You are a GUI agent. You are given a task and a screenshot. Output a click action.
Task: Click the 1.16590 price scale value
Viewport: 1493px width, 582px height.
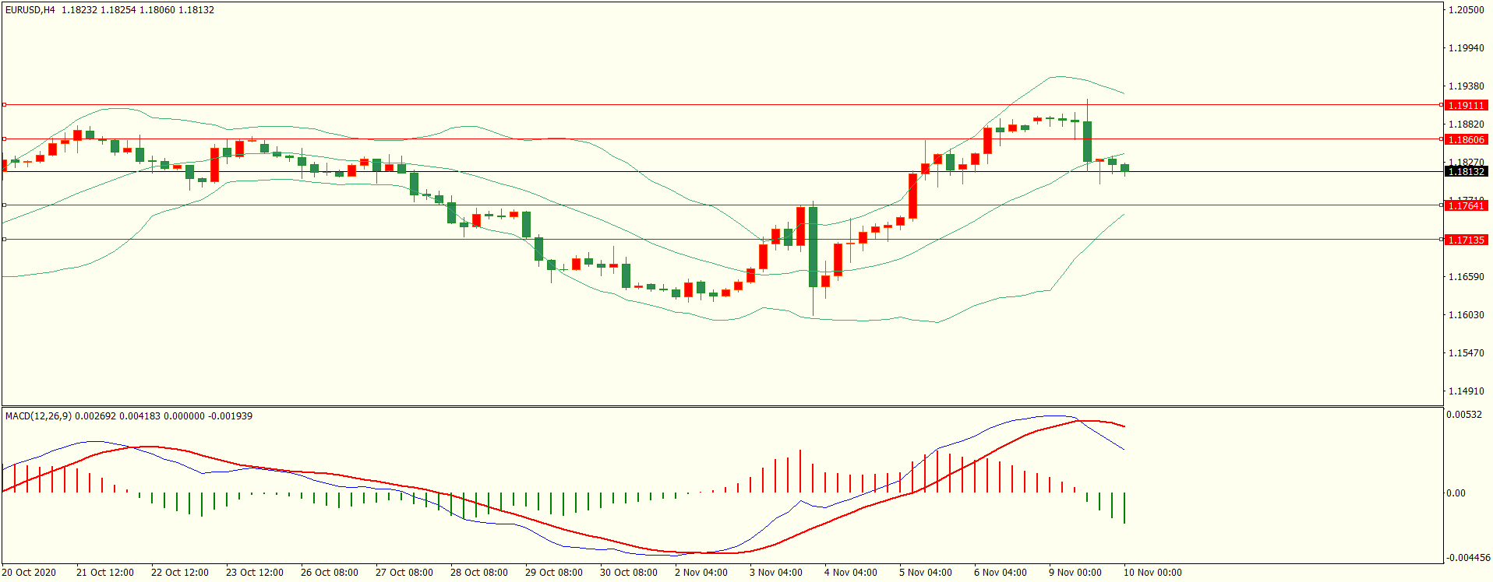pos(1466,277)
